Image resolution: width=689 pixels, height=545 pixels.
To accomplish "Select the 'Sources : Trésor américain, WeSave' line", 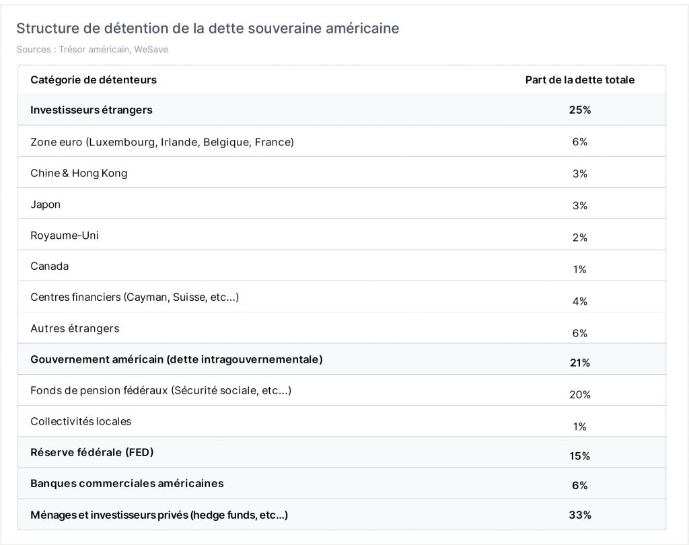I will pyautogui.click(x=92, y=49).
